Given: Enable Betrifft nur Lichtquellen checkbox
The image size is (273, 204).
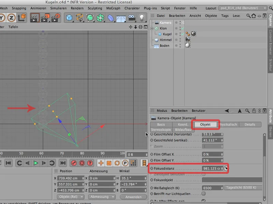Looking at the screenshot, I should (x=203, y=193).
